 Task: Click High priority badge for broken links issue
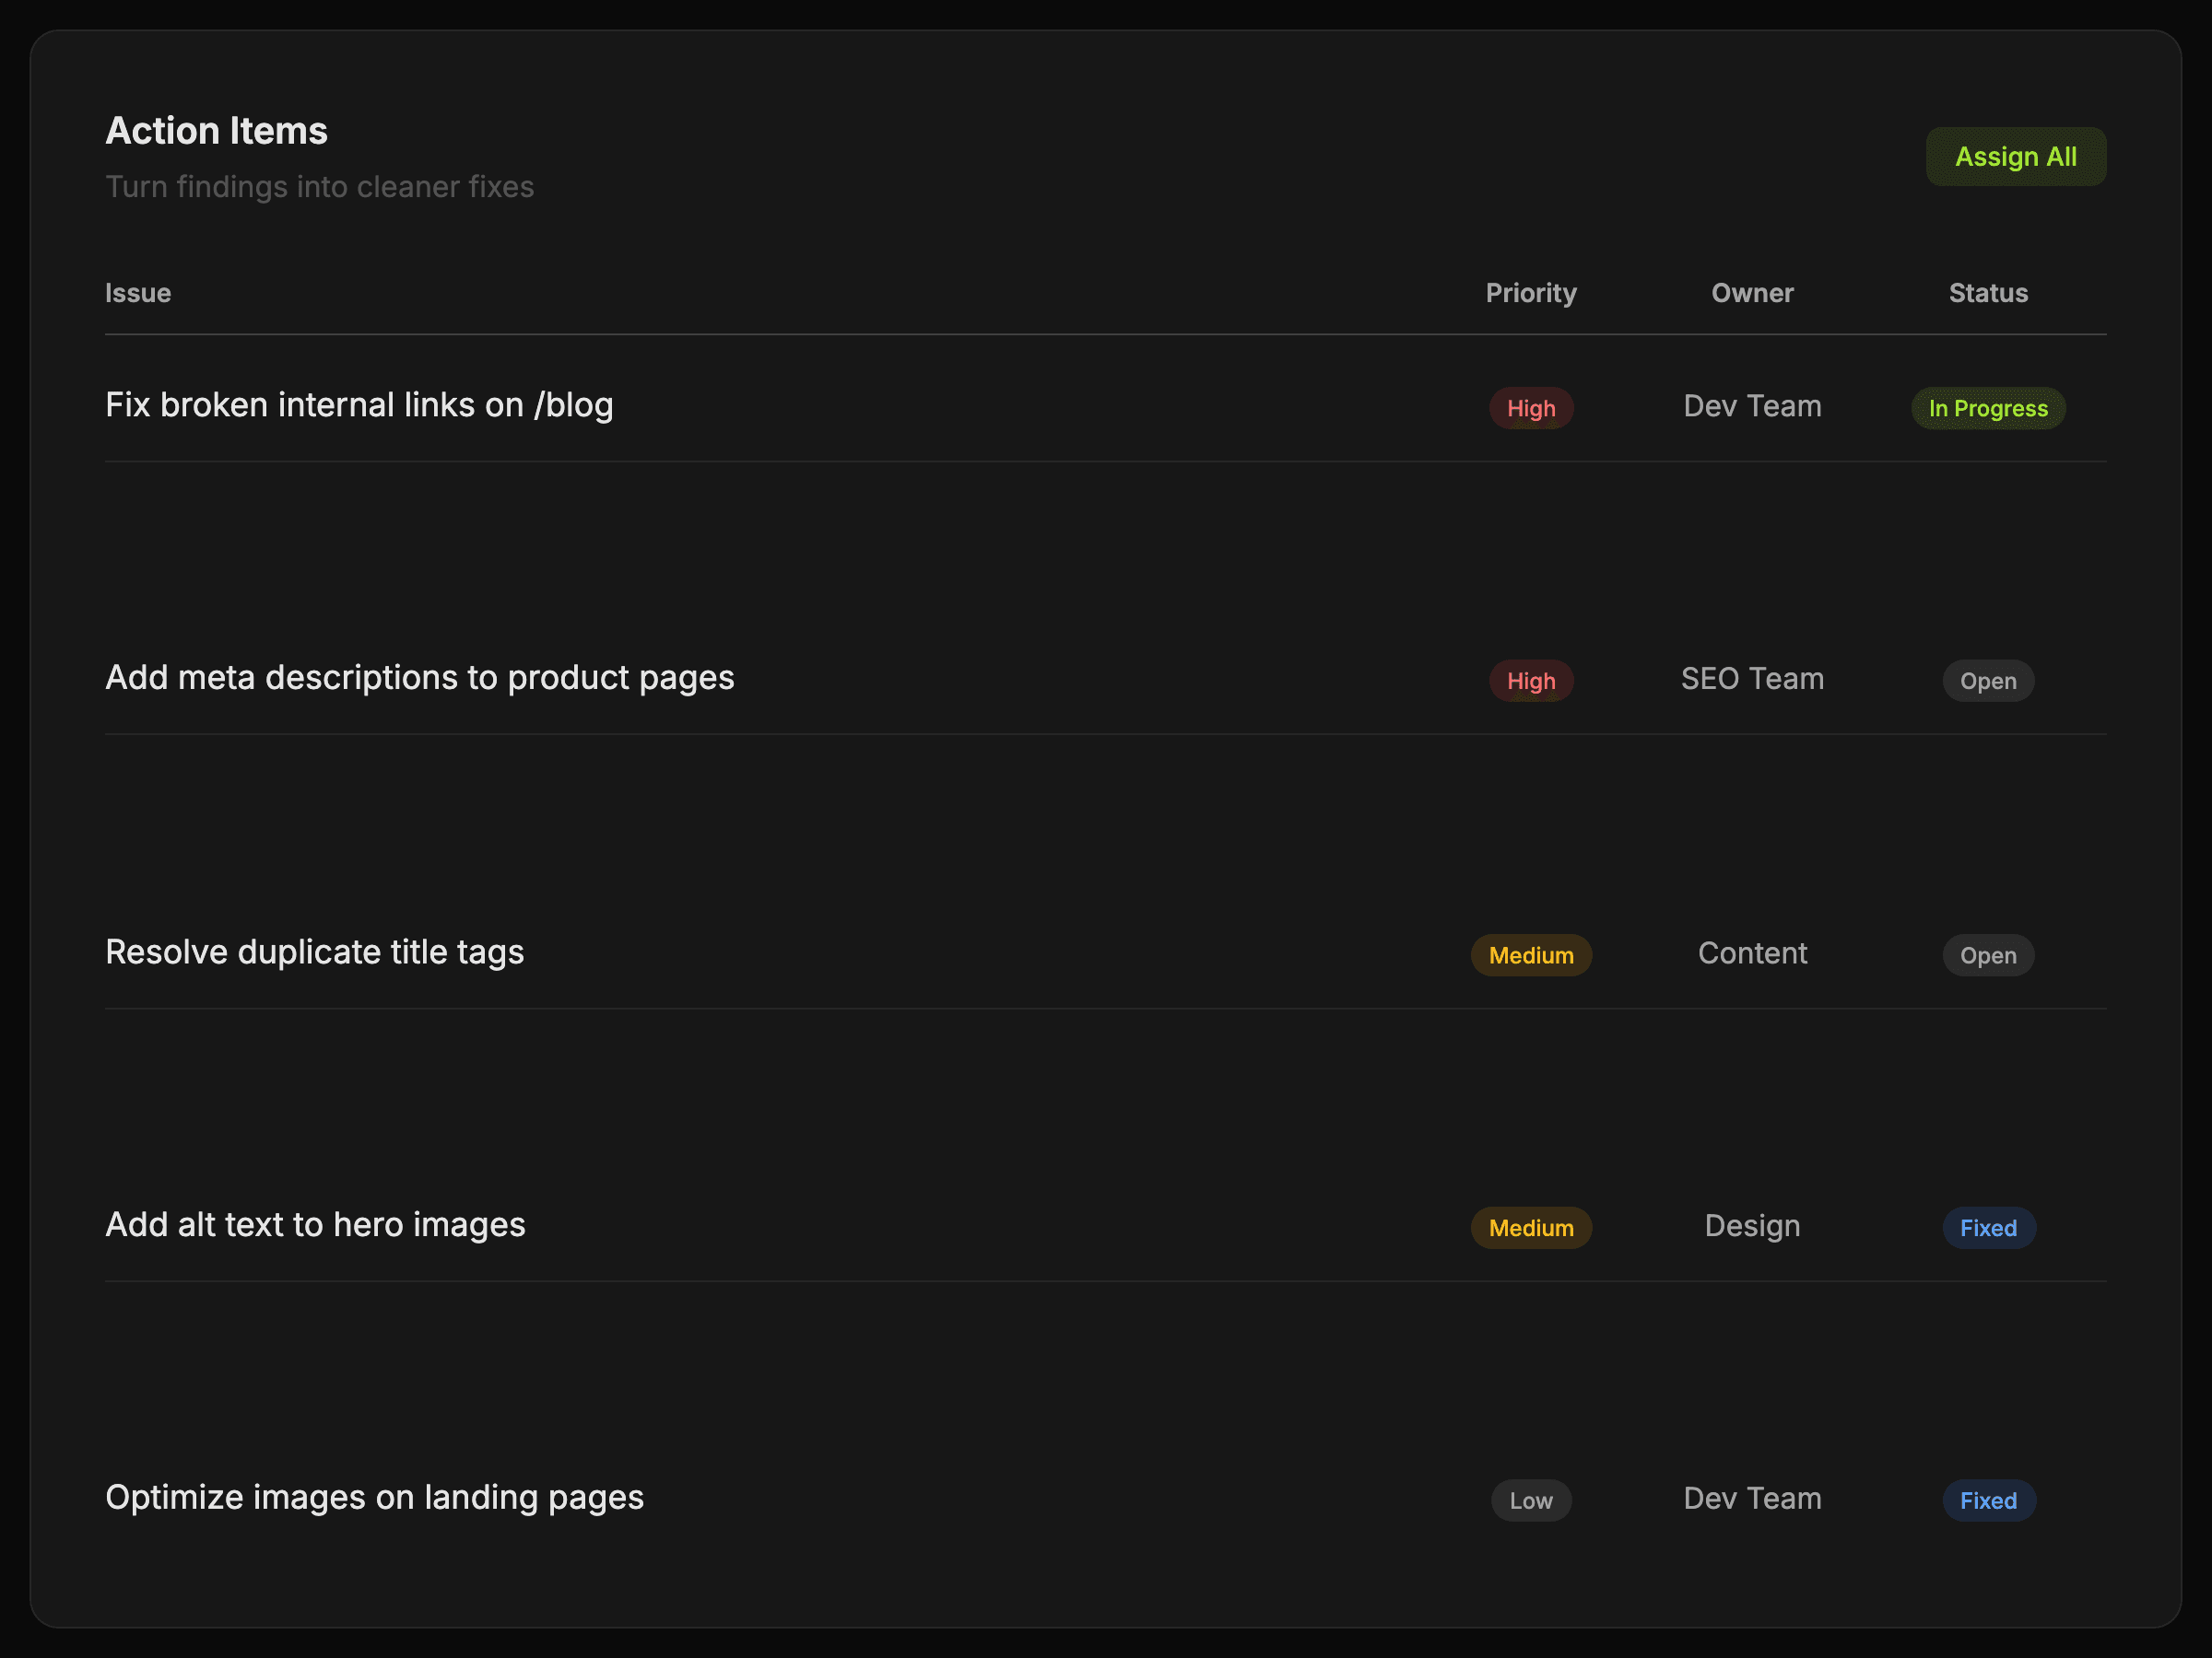[1530, 409]
